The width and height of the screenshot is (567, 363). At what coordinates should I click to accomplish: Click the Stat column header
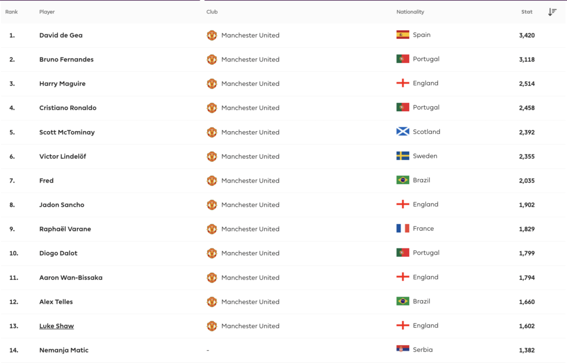pyautogui.click(x=527, y=12)
